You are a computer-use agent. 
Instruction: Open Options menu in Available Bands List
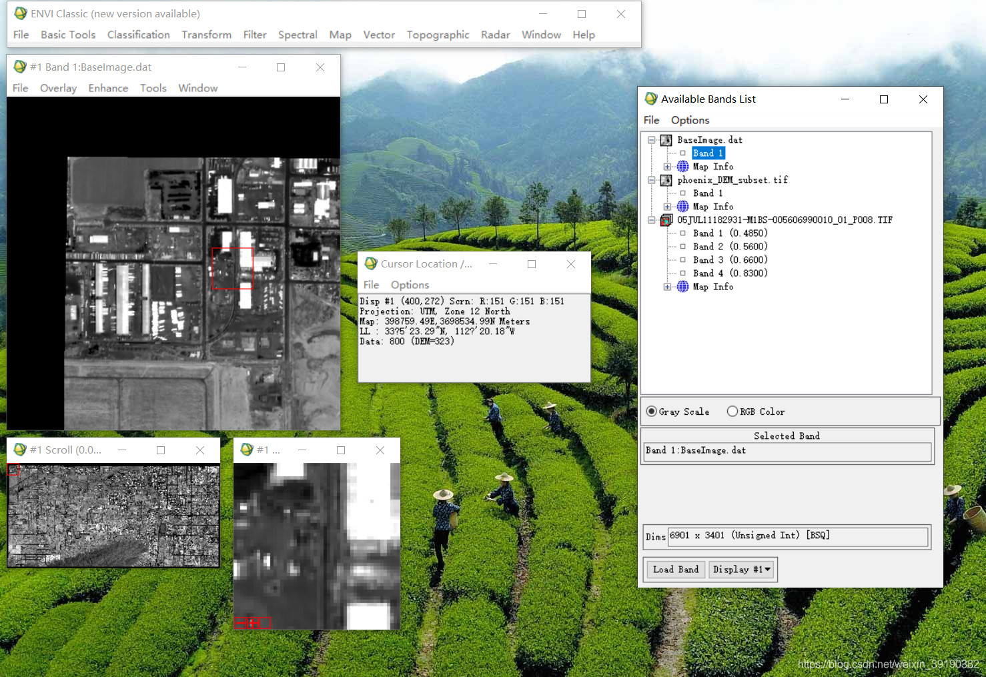pos(690,120)
